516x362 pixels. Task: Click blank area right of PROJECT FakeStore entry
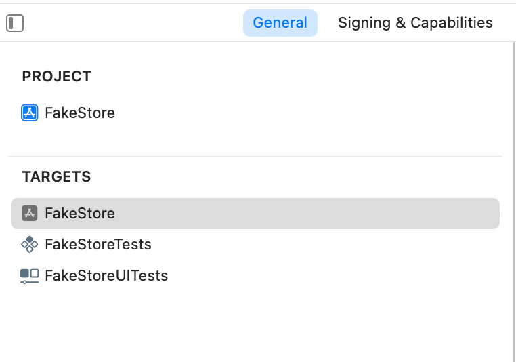(305, 113)
